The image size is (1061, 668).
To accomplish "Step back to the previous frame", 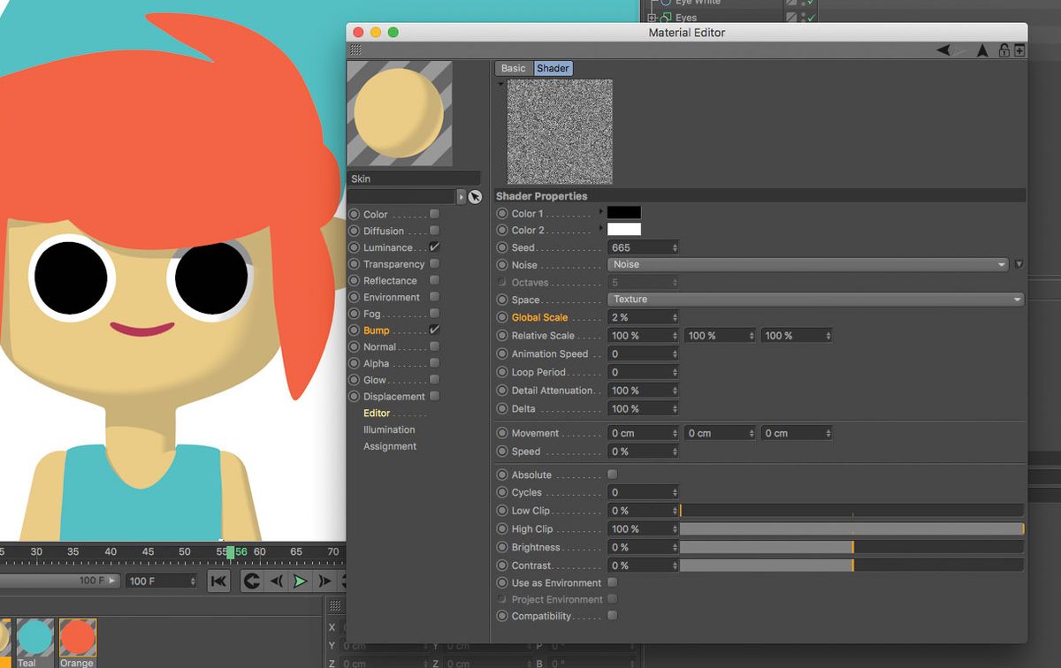I will pos(276,581).
